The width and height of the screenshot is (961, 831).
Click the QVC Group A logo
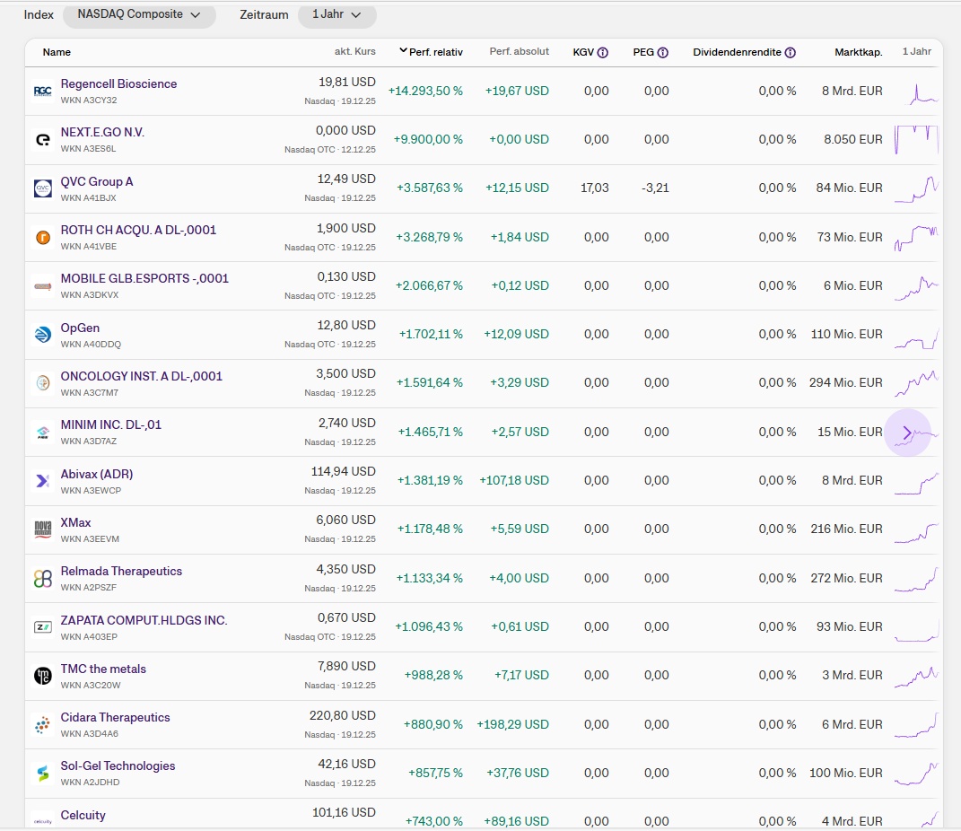click(42, 188)
